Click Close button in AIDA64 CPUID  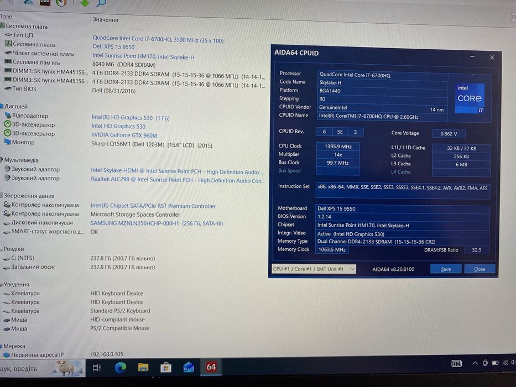coord(479,269)
